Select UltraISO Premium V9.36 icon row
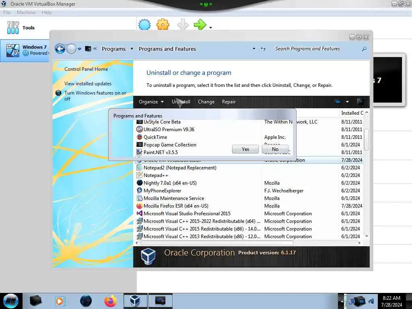 coord(140,130)
